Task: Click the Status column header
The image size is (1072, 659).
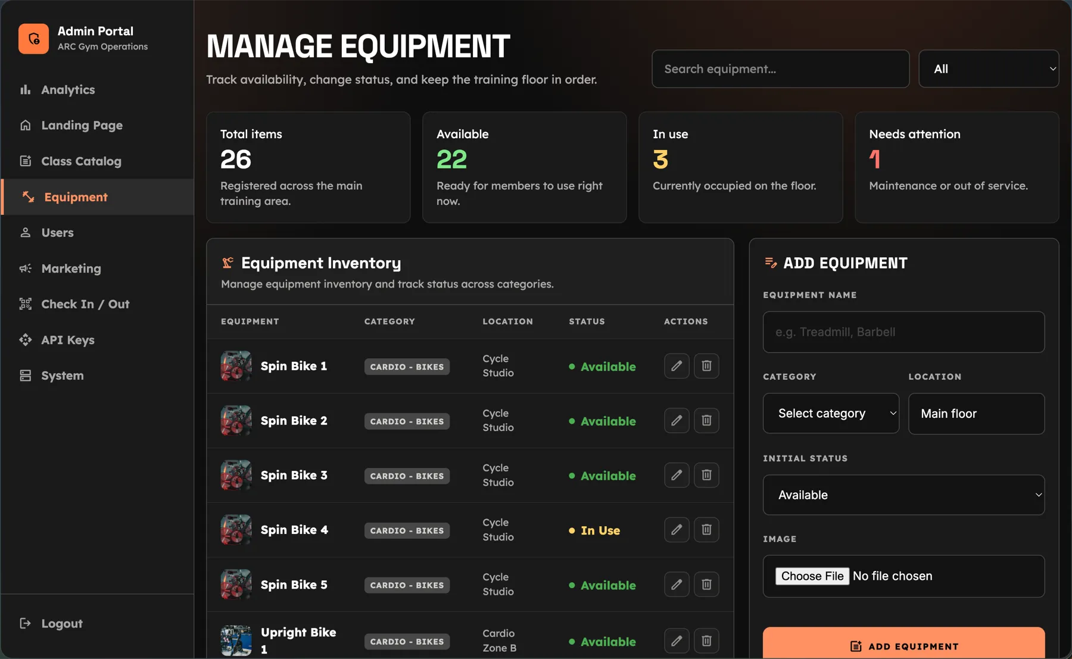Action: coord(587,321)
